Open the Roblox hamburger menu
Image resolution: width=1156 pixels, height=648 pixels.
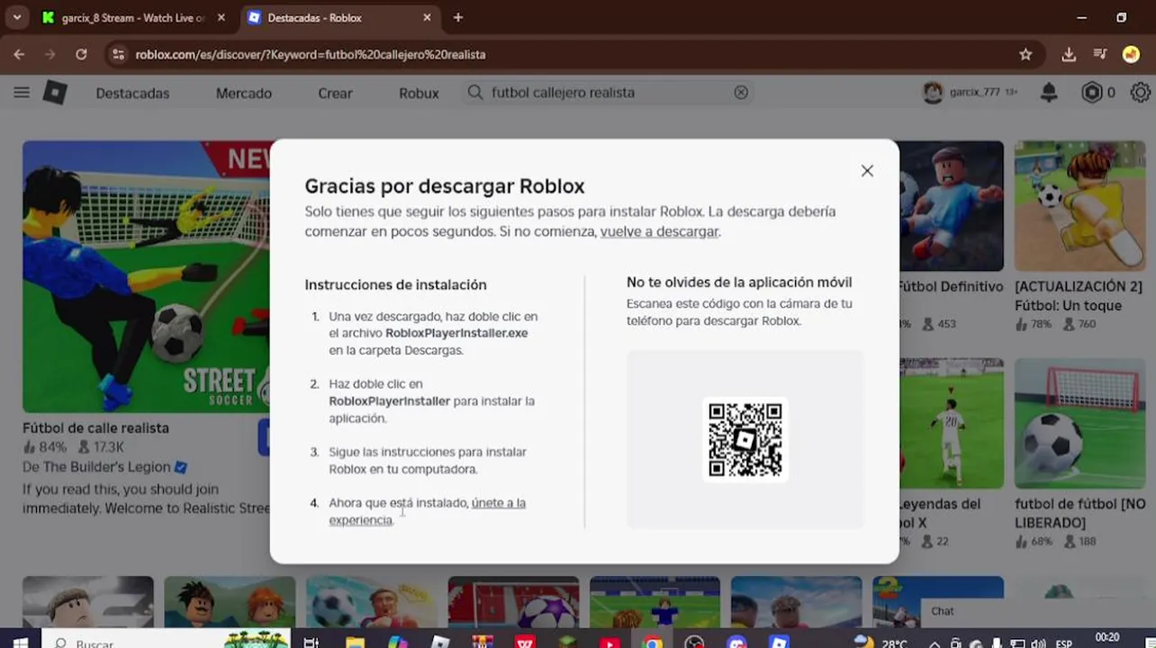[x=22, y=93]
